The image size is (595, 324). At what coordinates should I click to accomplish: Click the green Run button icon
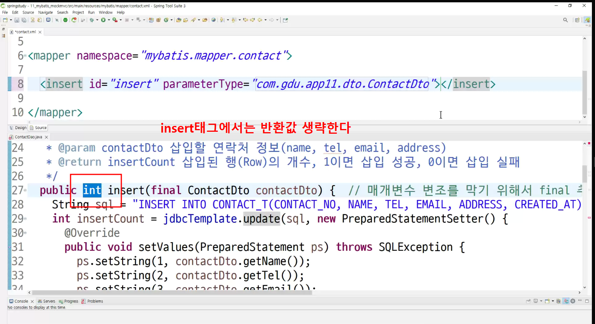pyautogui.click(x=103, y=20)
